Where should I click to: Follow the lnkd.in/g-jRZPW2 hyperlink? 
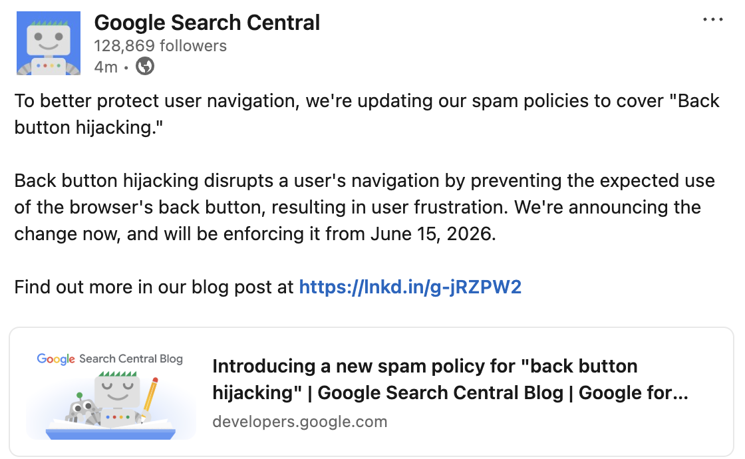pyautogui.click(x=410, y=287)
